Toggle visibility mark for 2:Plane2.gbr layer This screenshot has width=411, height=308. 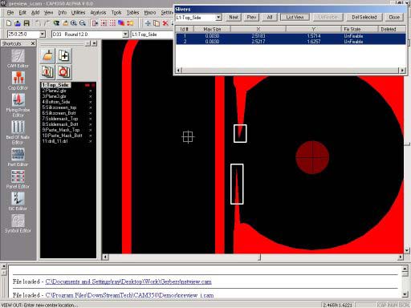(91, 91)
